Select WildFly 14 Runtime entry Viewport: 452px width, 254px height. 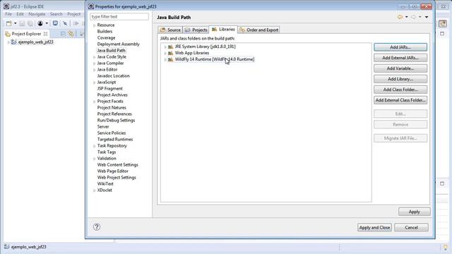(215, 59)
